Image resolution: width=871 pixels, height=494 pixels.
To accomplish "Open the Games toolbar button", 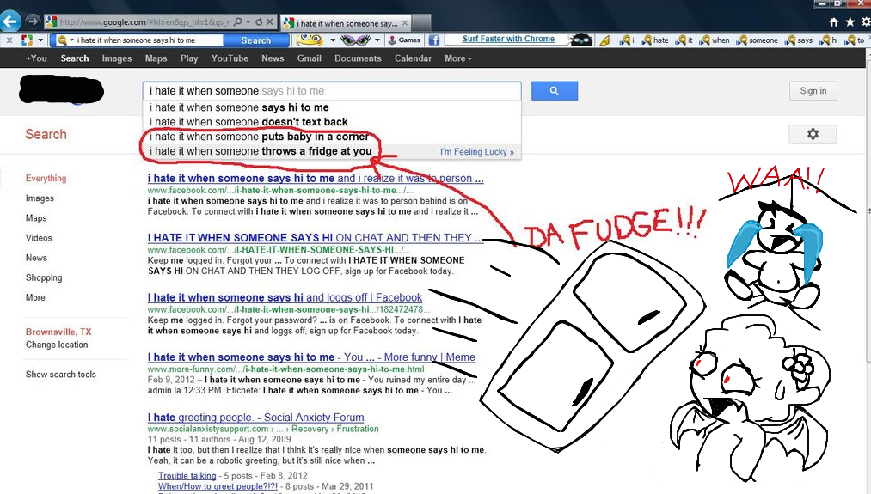I will click(404, 40).
